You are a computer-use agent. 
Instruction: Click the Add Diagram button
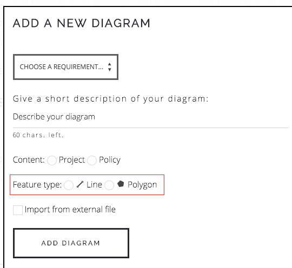(x=71, y=243)
